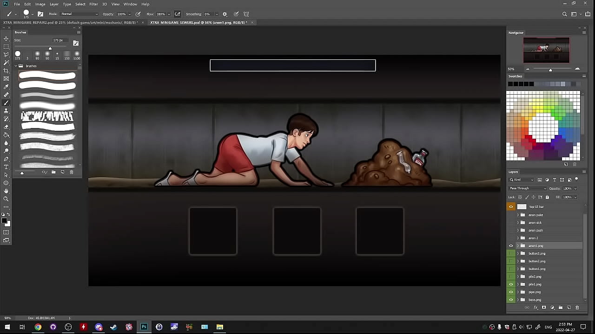
Task: Select the Eyedropper tool
Action: pyautogui.click(x=6, y=87)
